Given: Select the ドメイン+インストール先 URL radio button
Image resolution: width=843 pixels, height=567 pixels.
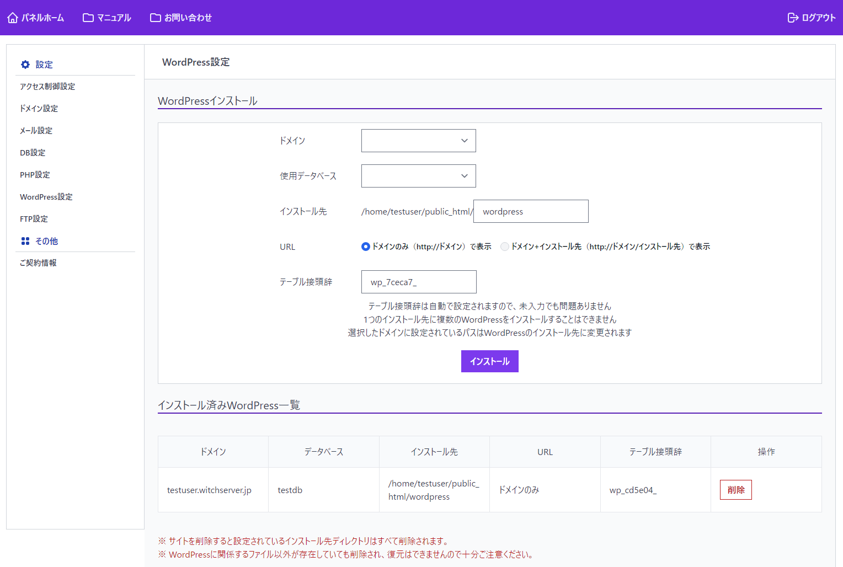Looking at the screenshot, I should 505,247.
